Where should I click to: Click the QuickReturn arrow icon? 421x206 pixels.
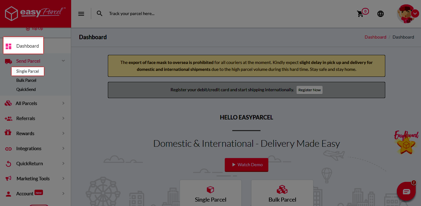[9, 164]
